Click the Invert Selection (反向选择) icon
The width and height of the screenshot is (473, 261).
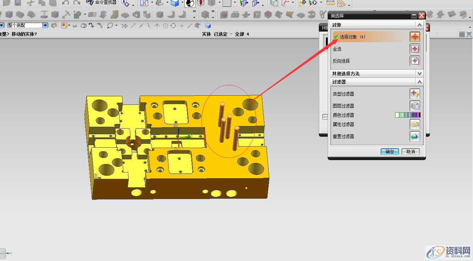415,61
